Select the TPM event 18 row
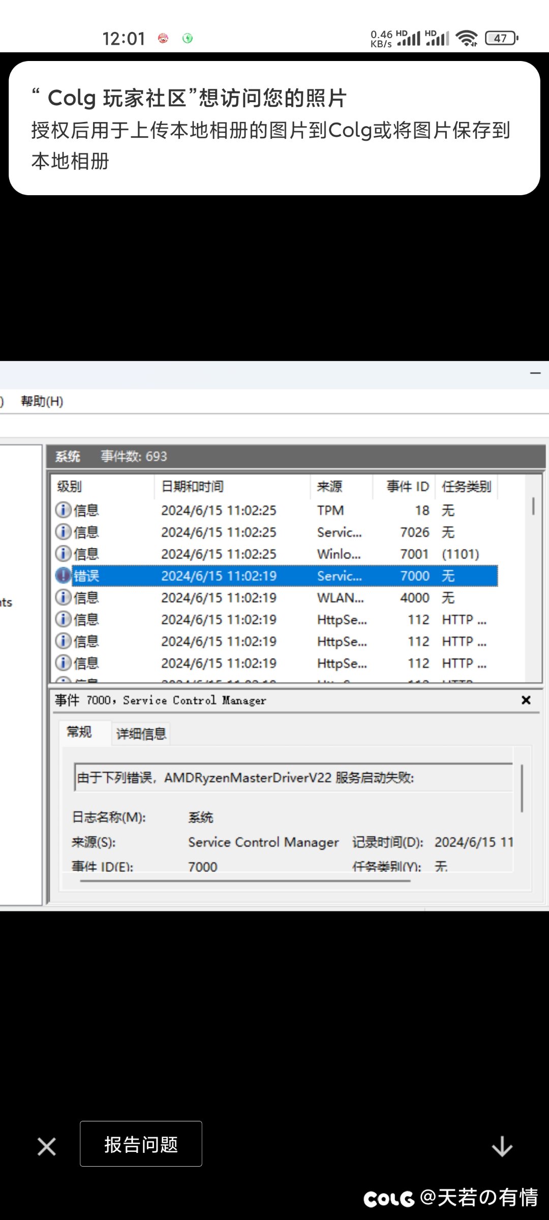This screenshot has width=549, height=1220. pos(276,510)
